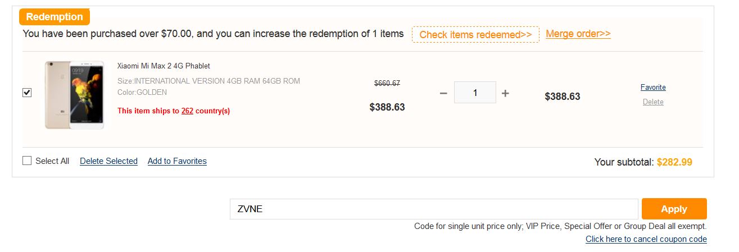739x252 pixels.
Task: Focus the coupon code field containing ZVNE
Action: 433,209
